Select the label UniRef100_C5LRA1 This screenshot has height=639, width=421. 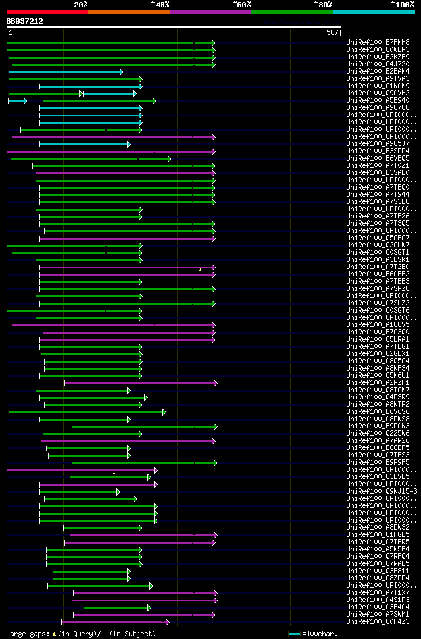(378, 340)
